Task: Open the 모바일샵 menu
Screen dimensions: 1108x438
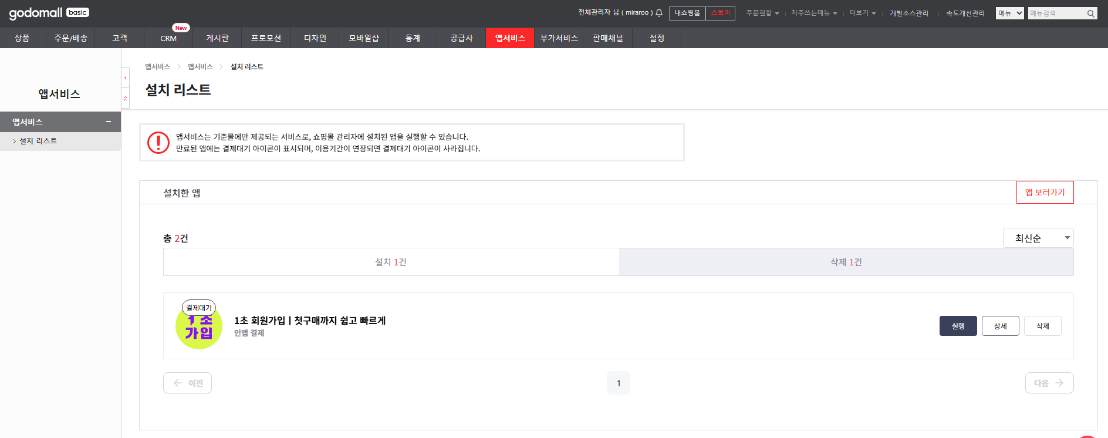Action: pos(364,38)
